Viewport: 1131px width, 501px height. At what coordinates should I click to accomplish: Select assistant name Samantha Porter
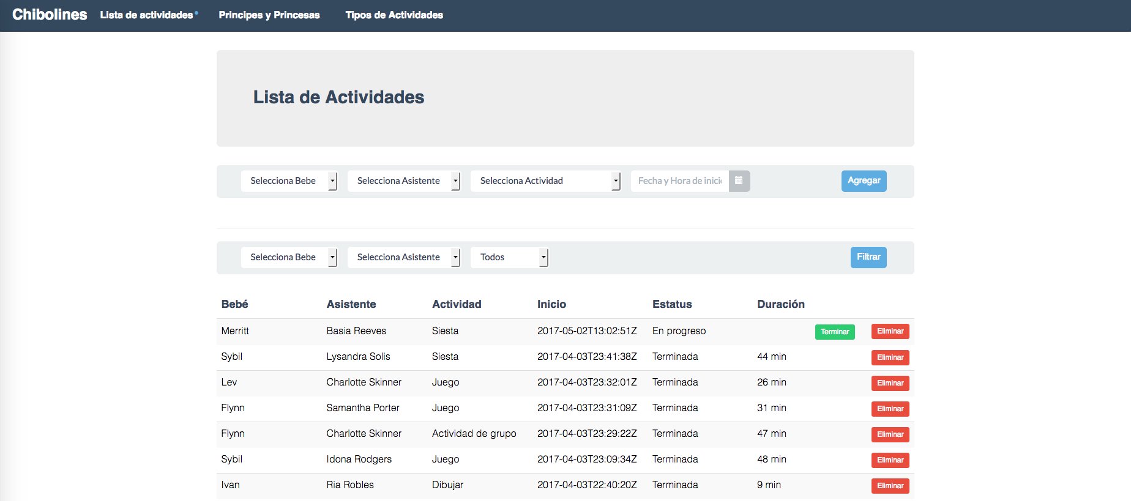363,408
